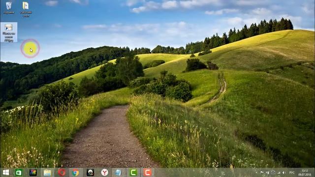Select the highlighted image shortcut on desktop
This screenshot has width=315, height=177.
[x=9, y=32]
